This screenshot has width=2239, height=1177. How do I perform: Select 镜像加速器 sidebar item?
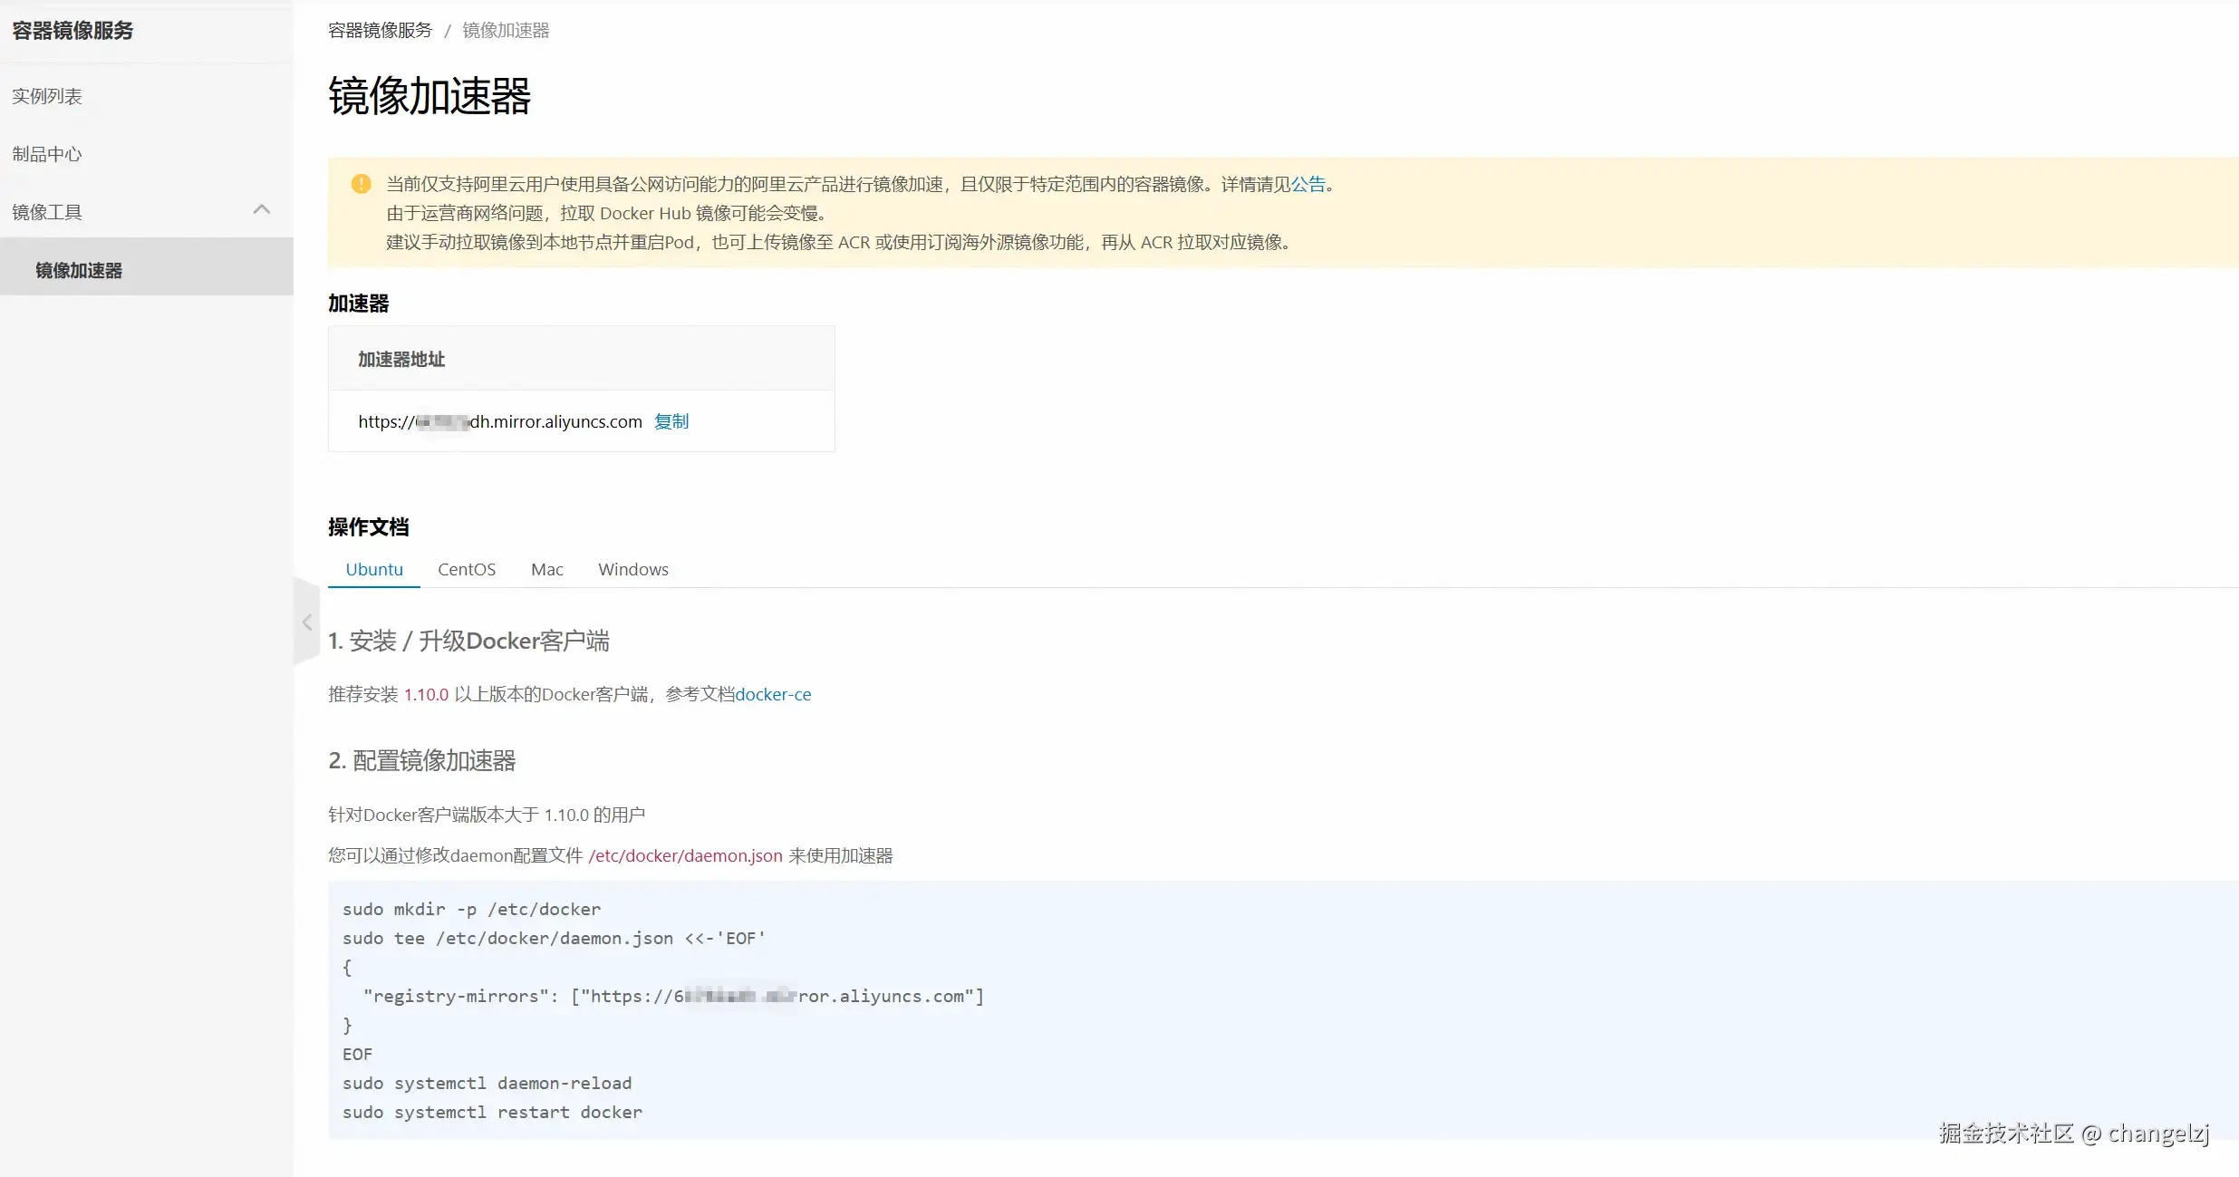(79, 270)
